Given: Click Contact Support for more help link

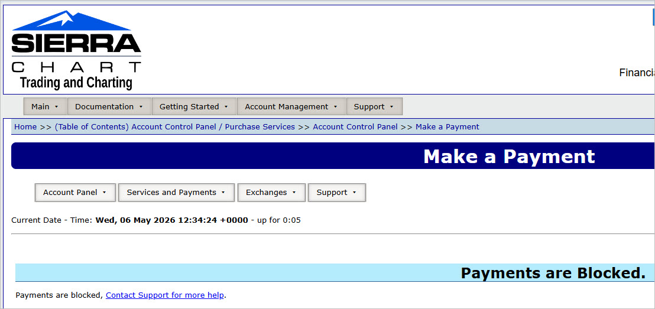Looking at the screenshot, I should [x=165, y=295].
